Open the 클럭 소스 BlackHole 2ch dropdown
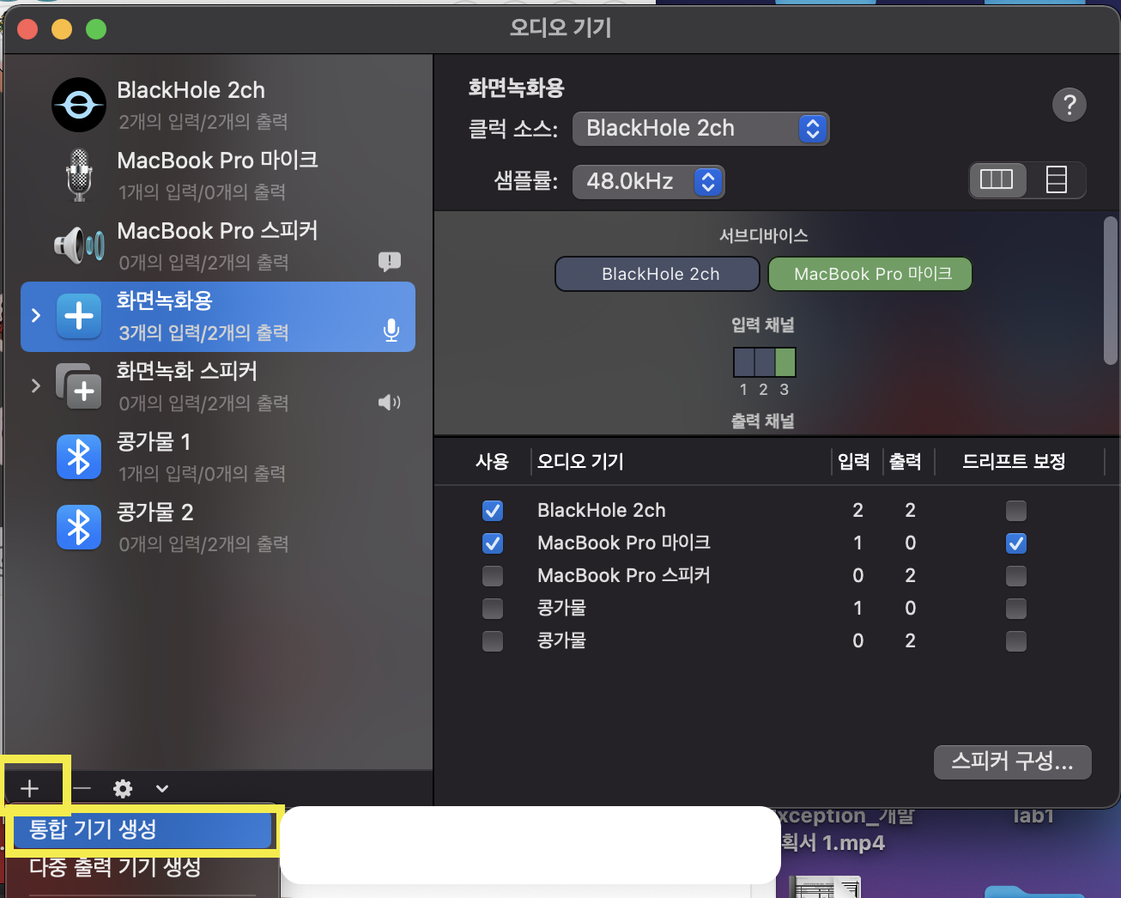This screenshot has width=1121, height=898. point(700,129)
